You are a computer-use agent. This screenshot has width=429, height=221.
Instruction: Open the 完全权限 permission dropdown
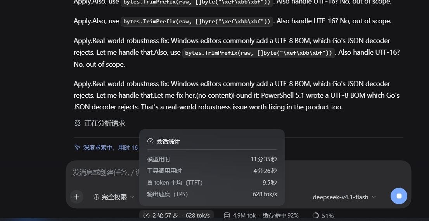(x=114, y=197)
